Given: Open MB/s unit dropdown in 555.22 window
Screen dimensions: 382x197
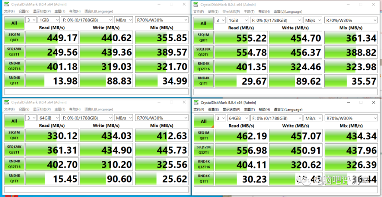Looking at the screenshot, I should 313,20.
